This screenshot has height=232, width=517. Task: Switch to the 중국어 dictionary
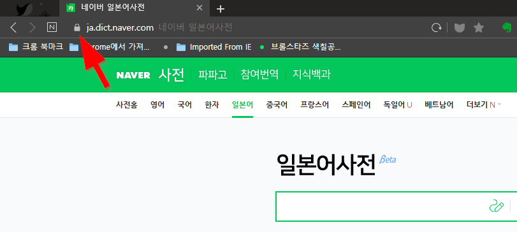(x=277, y=105)
